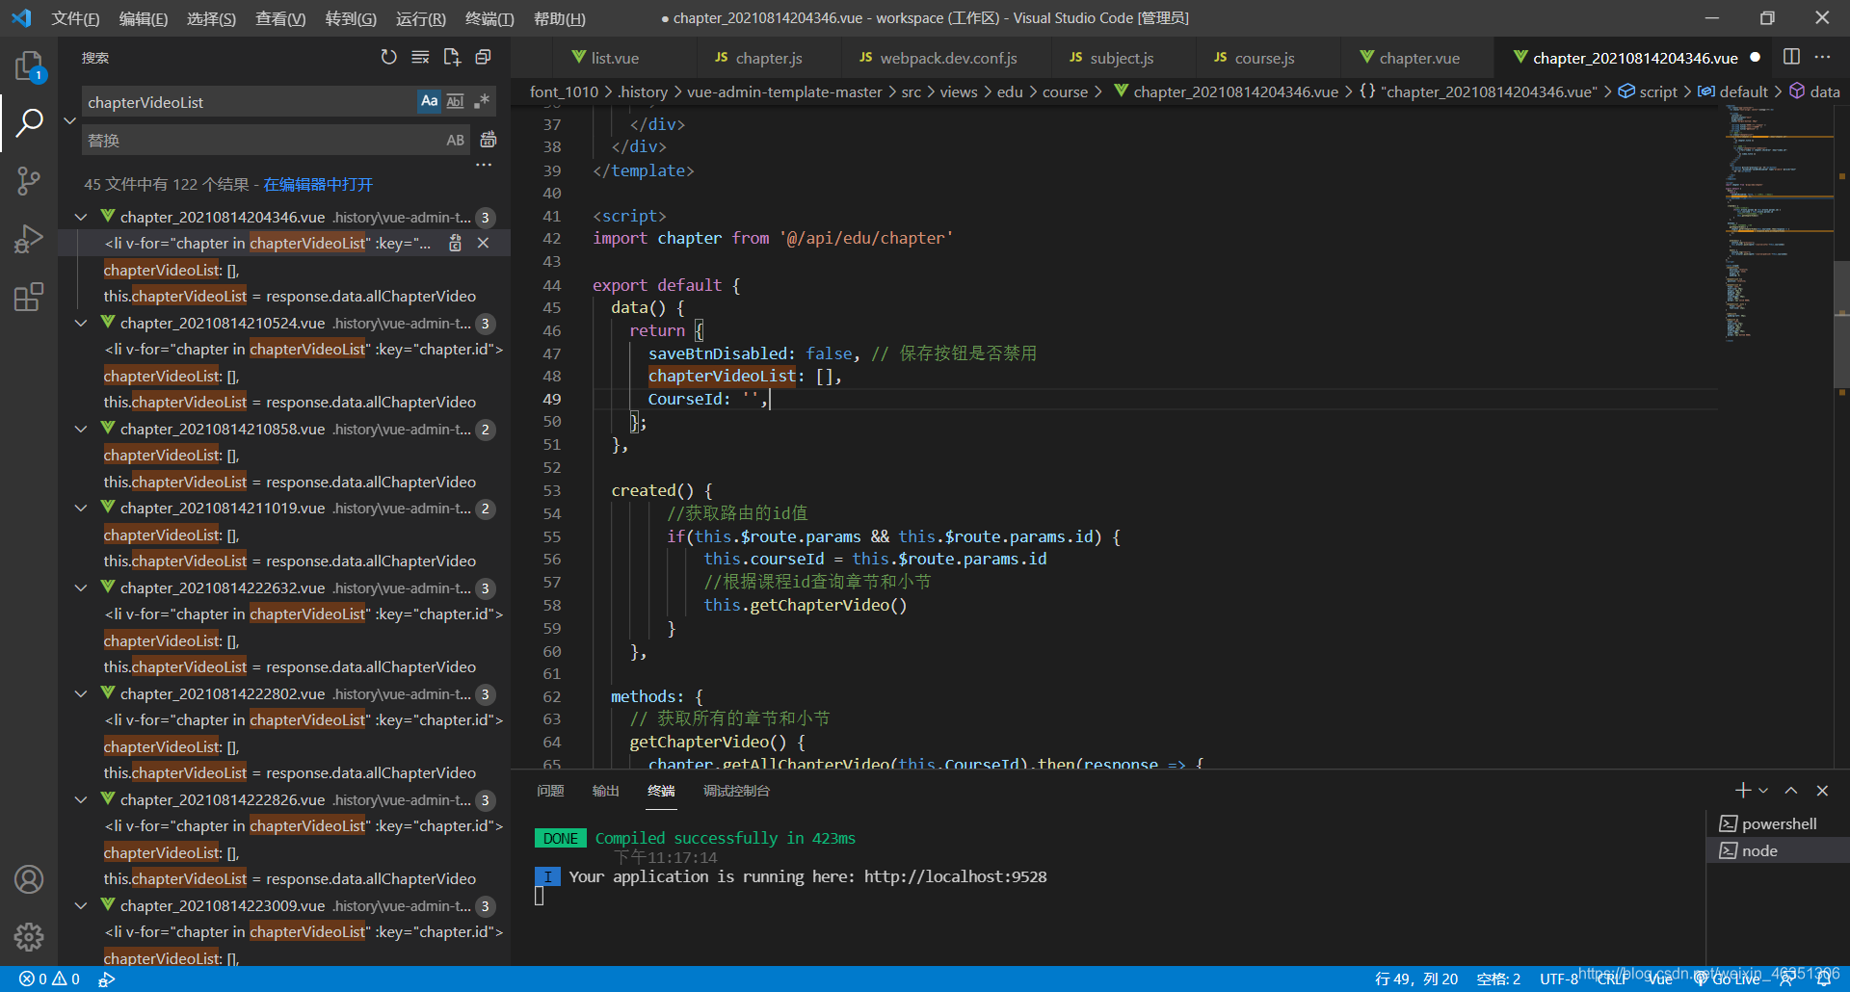
Task: Open the 终端(T) menu
Action: coord(489,18)
